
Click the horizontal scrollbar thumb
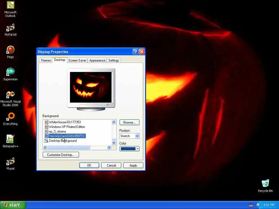pyautogui.click(x=69, y=147)
